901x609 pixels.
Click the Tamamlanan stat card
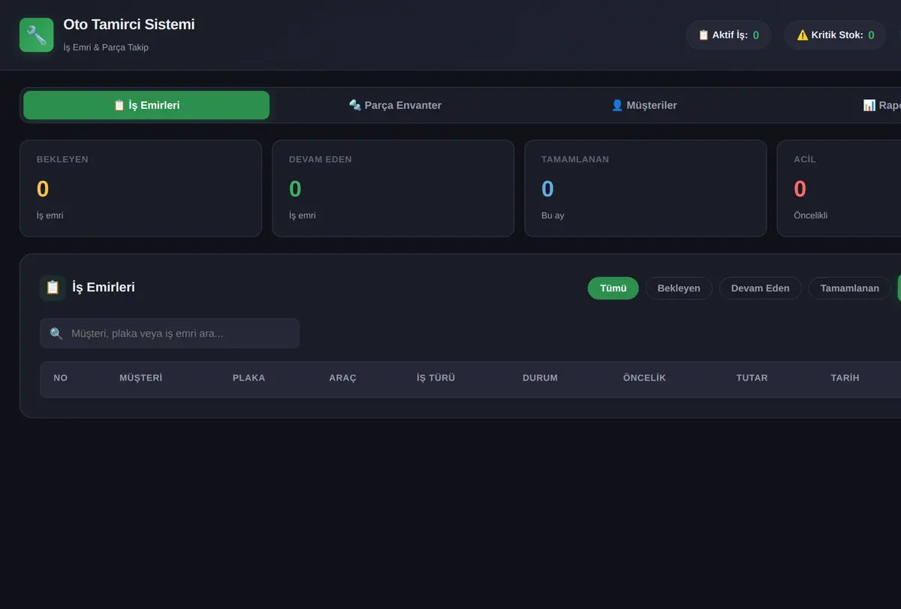pyautogui.click(x=645, y=188)
